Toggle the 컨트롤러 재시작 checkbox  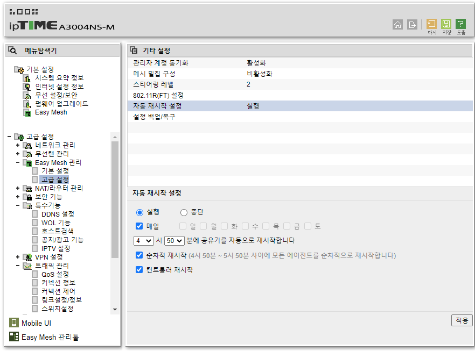point(139,269)
